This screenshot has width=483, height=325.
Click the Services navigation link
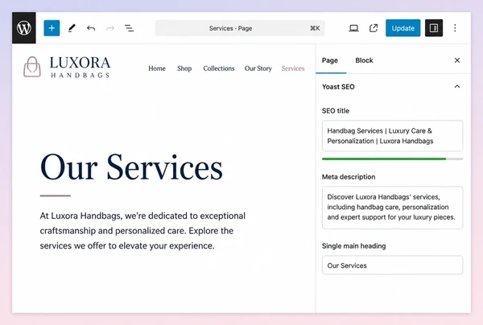click(293, 68)
